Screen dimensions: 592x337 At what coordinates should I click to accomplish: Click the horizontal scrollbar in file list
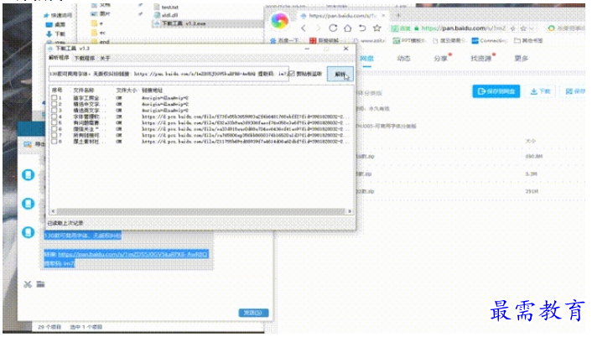click(201, 211)
